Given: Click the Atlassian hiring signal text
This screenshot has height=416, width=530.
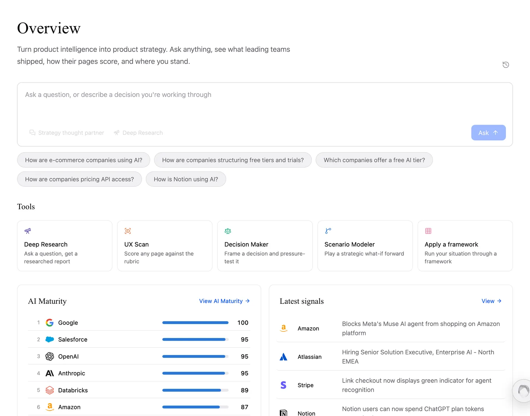Looking at the screenshot, I should click(418, 357).
